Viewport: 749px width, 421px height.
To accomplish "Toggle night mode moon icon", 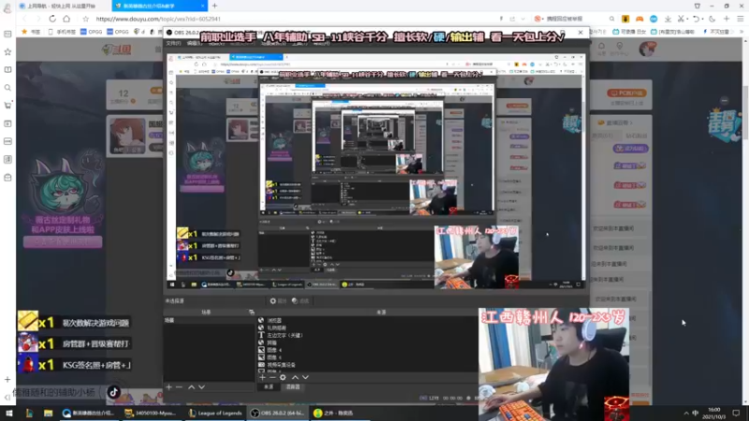I will tap(712, 19).
